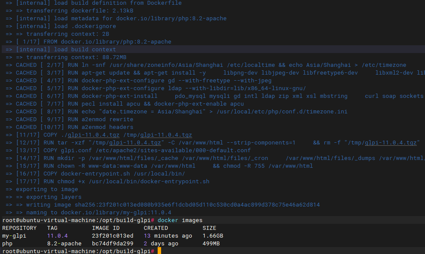The height and width of the screenshot is (254, 425).
Task: Click the REPOSITORY column header
Action: pyautogui.click(x=19, y=228)
